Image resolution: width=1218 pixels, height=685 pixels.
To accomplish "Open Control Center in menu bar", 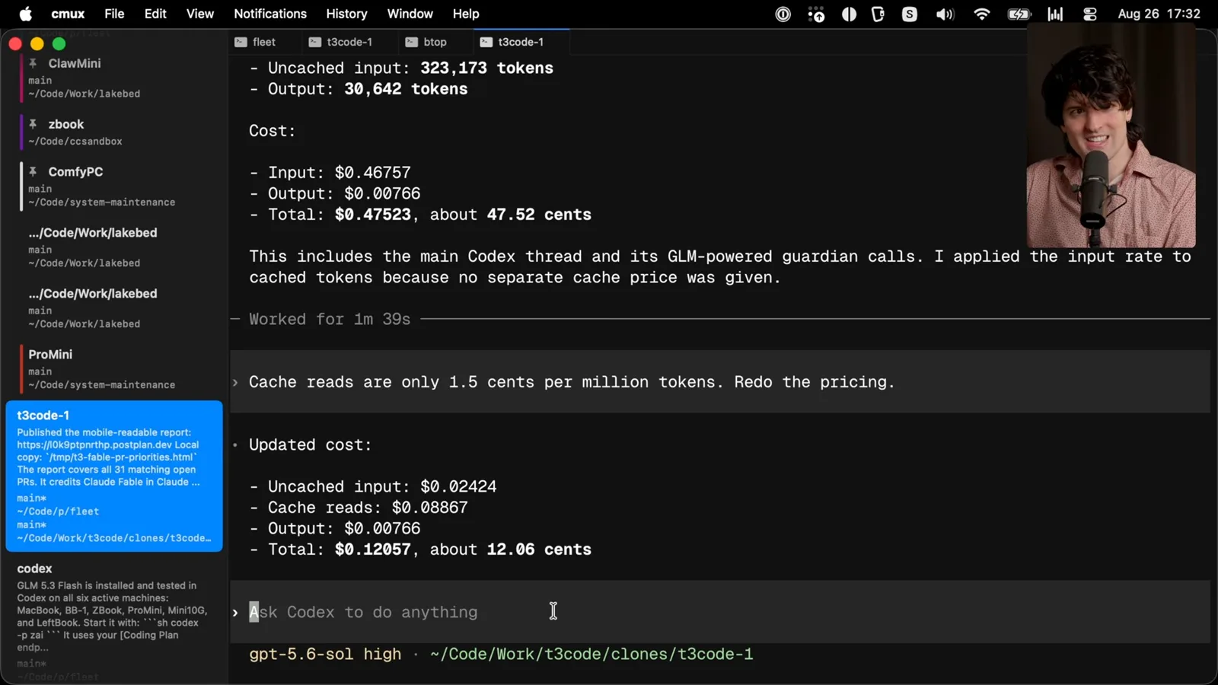I will tap(1090, 14).
